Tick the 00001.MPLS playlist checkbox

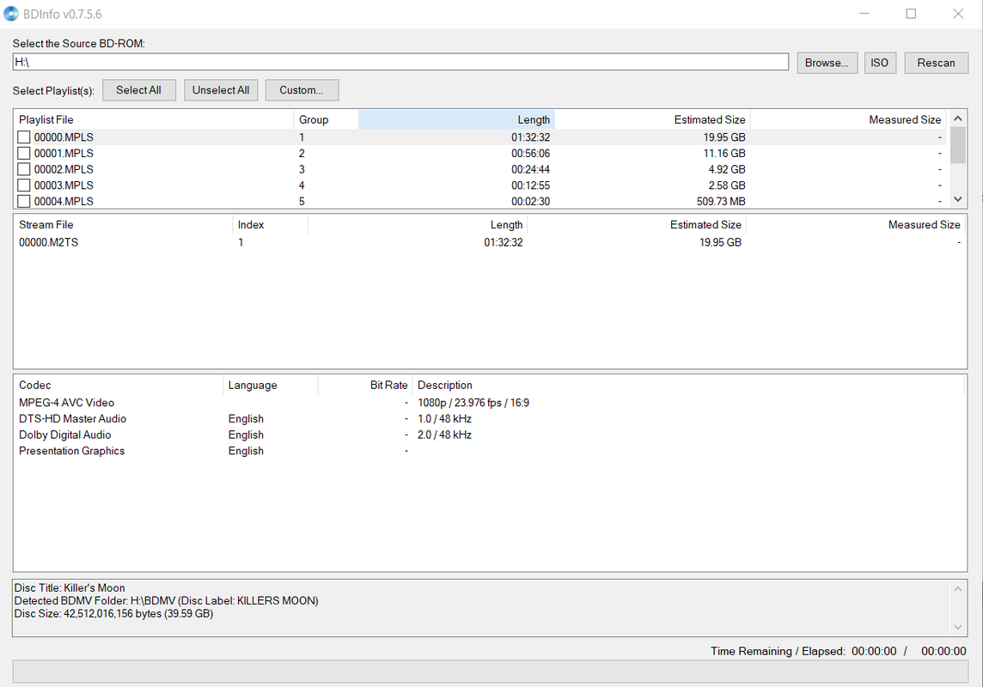[24, 154]
